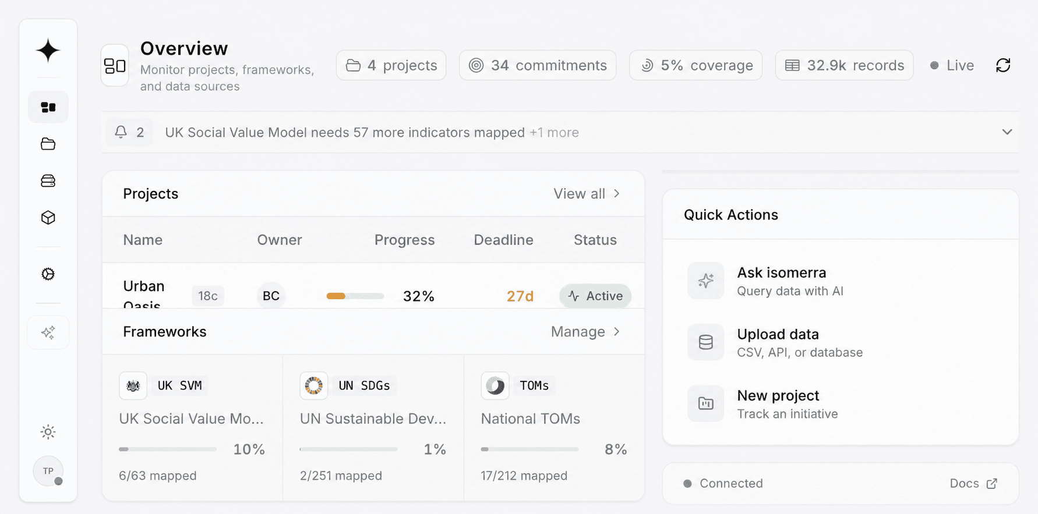Sort by the Name column header
Viewport: 1038px width, 514px height.
coord(143,240)
